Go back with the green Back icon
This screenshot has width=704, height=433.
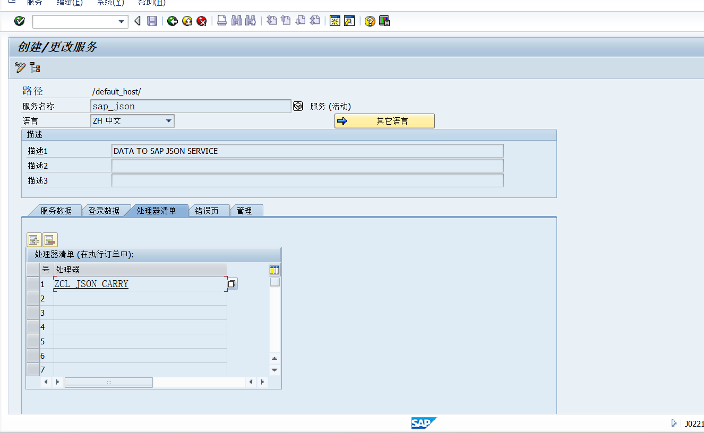tap(172, 21)
